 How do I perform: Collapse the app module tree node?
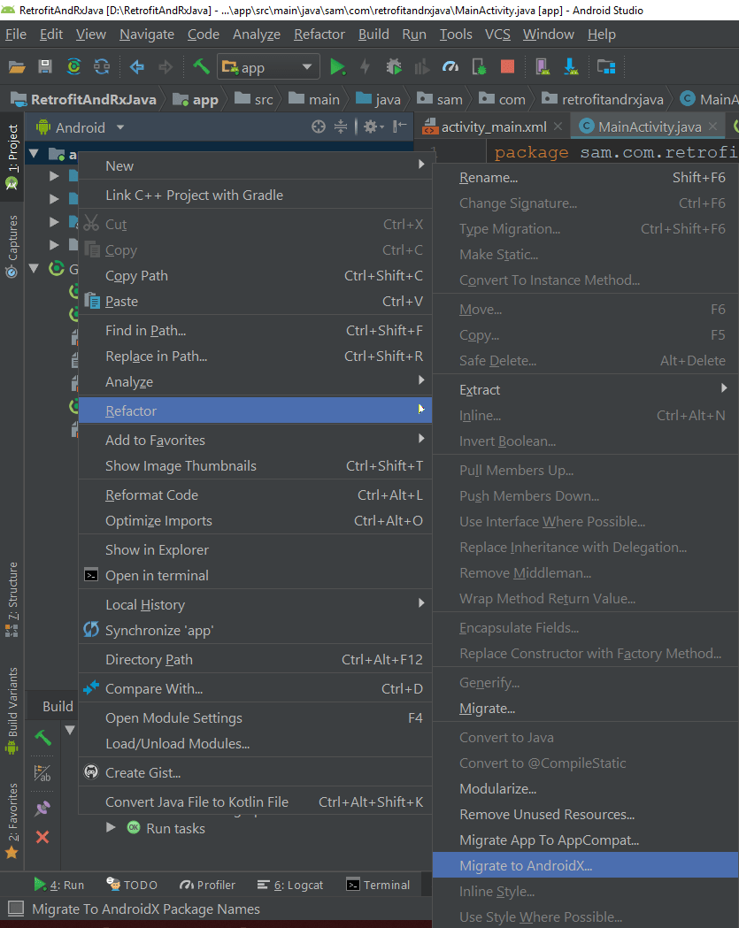click(x=34, y=154)
